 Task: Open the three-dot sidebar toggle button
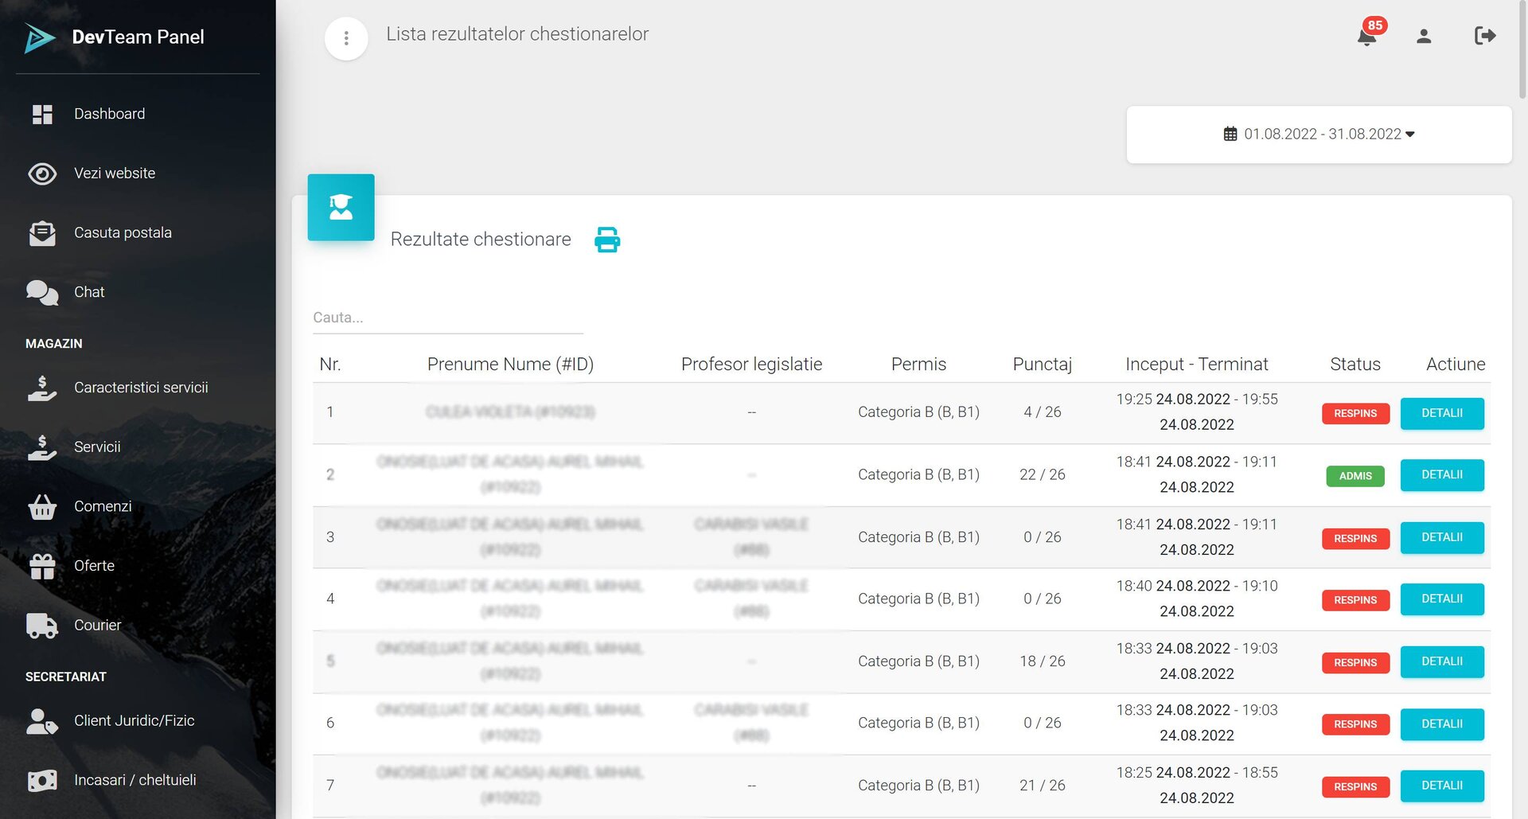(346, 38)
